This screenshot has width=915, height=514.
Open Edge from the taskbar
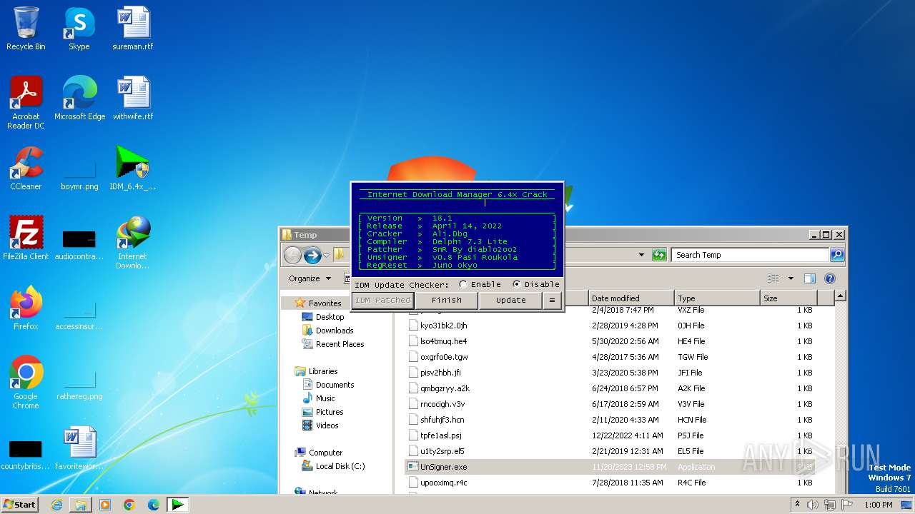154,505
